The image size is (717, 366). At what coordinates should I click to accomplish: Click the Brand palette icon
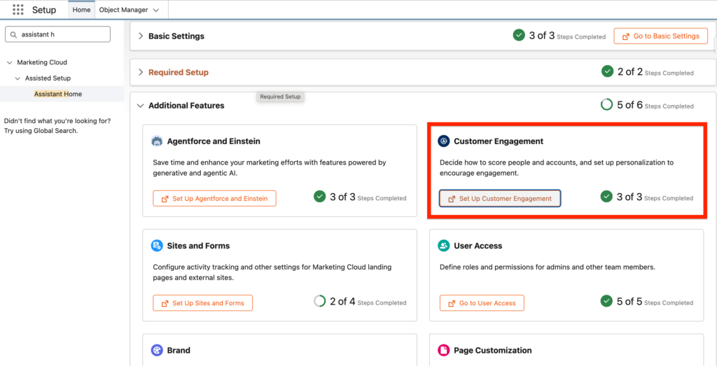pyautogui.click(x=158, y=350)
